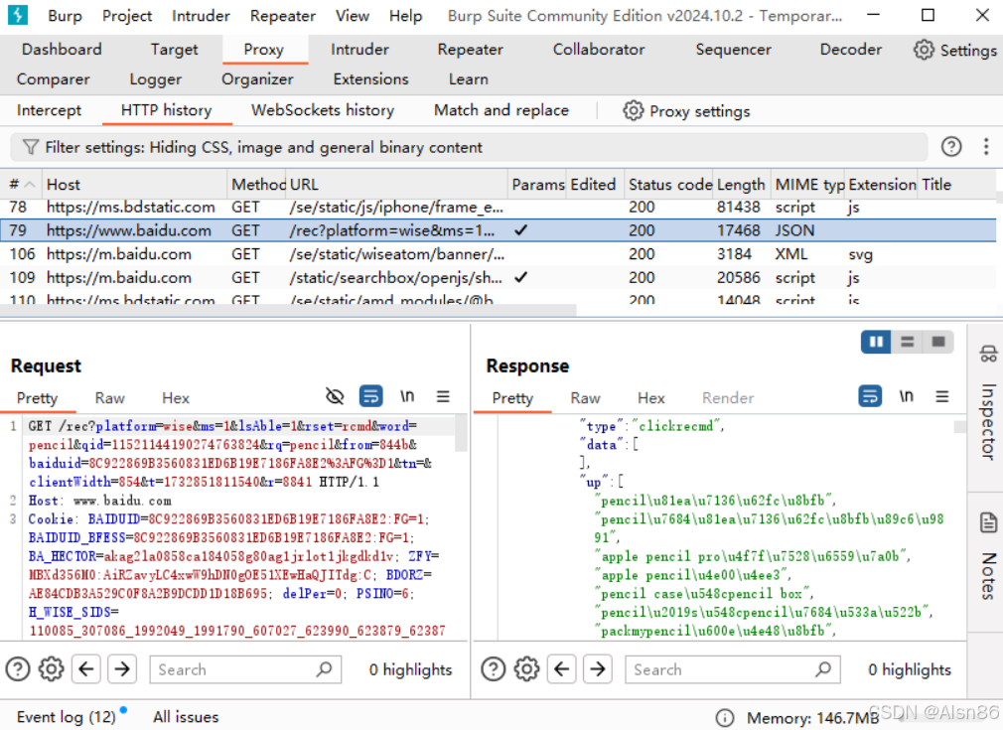1003x730 pixels.
Task: Sort by Status code column header
Action: click(x=669, y=185)
